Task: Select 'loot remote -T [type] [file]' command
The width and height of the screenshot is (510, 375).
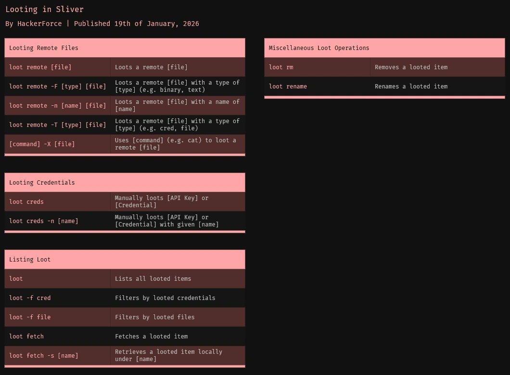Action: [58, 125]
